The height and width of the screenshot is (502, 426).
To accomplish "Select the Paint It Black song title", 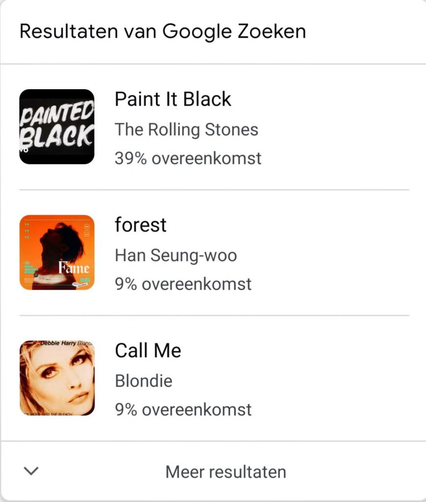I will point(173,99).
